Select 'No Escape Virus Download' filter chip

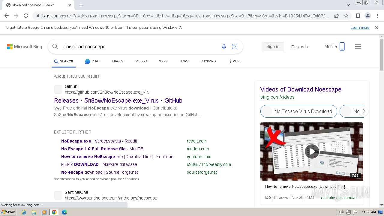tap(299, 111)
